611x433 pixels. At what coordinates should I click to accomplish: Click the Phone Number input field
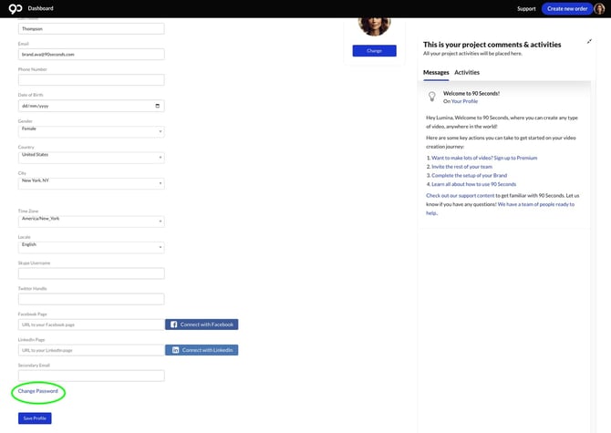tap(91, 80)
